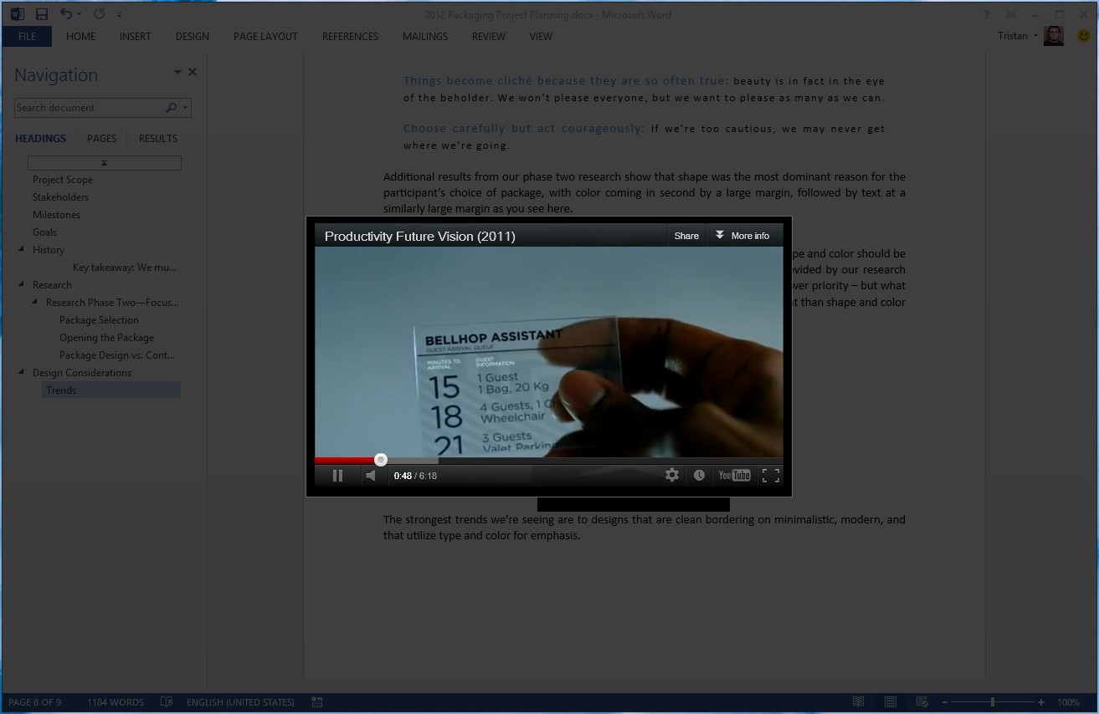
Task: Pause the Productivity Future Vision video
Action: pyautogui.click(x=337, y=475)
